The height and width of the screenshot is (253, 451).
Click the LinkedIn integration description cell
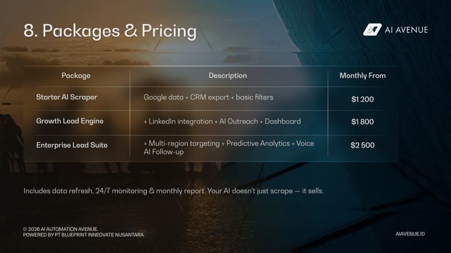[x=222, y=121]
